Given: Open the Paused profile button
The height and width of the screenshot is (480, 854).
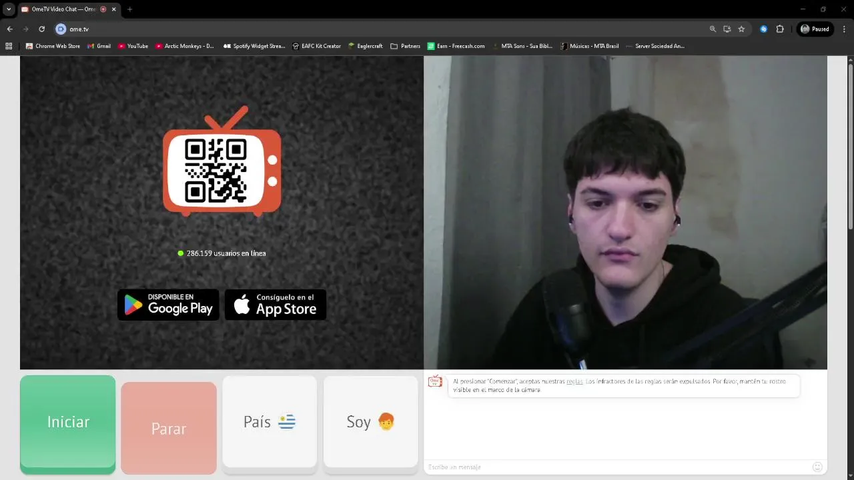Looking at the screenshot, I should pyautogui.click(x=815, y=29).
